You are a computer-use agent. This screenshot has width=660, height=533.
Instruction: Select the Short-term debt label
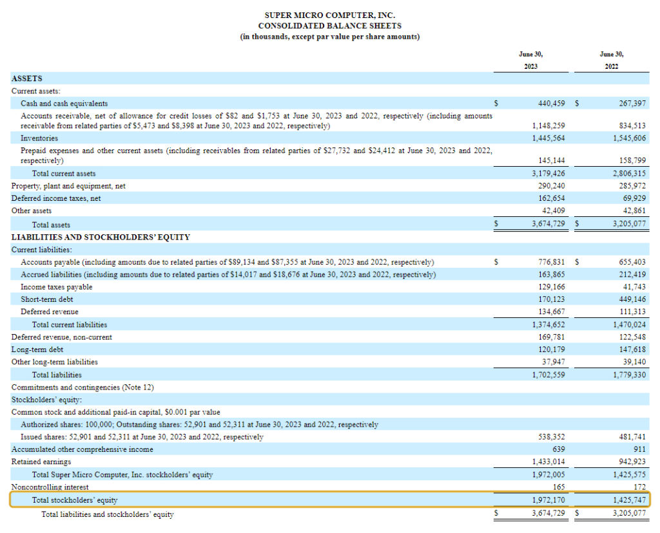(x=46, y=299)
